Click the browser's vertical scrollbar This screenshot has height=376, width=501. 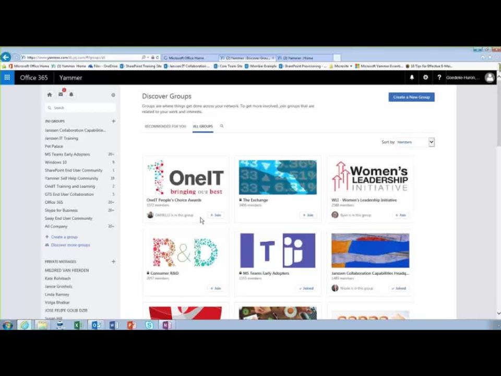coord(498,195)
